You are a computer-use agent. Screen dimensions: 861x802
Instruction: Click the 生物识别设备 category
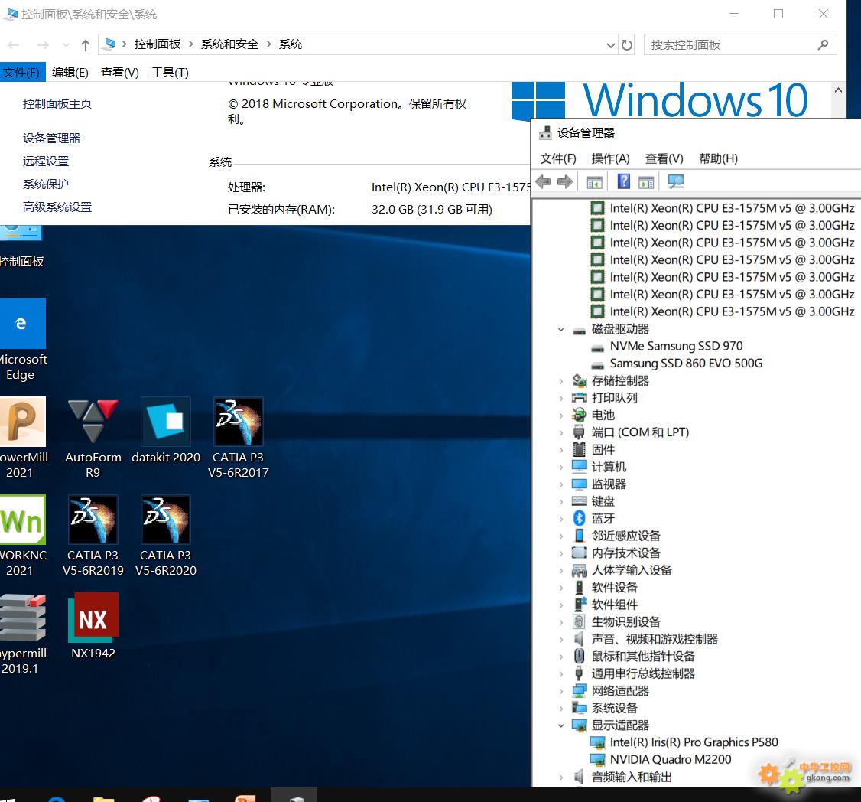point(625,622)
